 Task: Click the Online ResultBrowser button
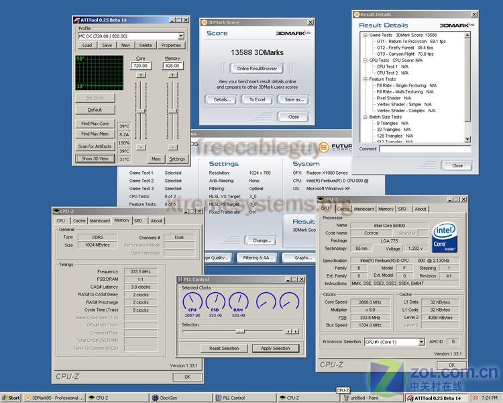(x=257, y=69)
